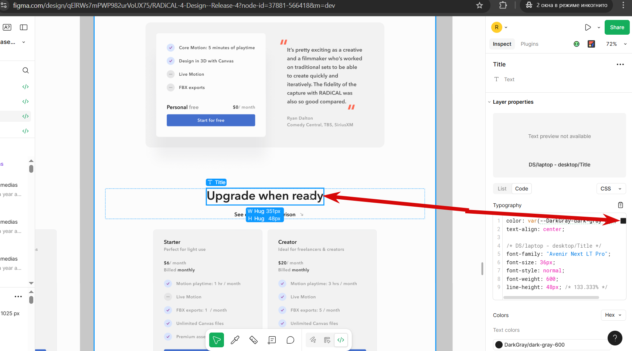Screen dimensions: 632x351
Task: Select the eyedropper color picker tool
Action: click(x=235, y=340)
